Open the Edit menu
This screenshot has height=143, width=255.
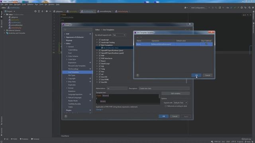click(x=6, y=4)
